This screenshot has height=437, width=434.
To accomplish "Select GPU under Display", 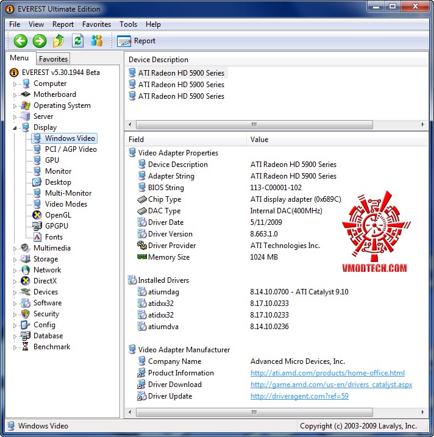I will 52,160.
